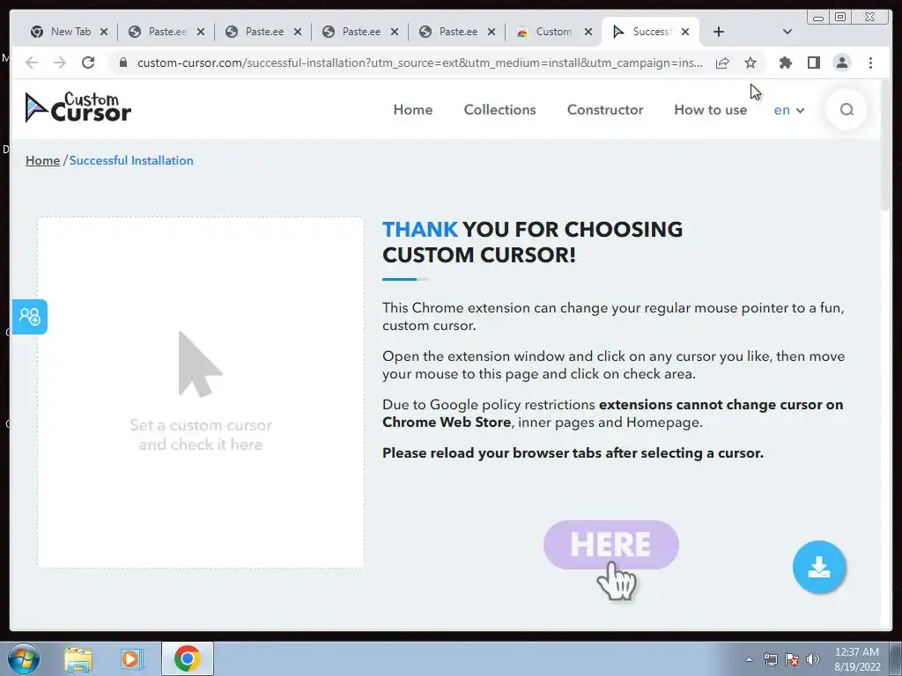
Task: Click the browser forward arrow
Action: click(60, 62)
